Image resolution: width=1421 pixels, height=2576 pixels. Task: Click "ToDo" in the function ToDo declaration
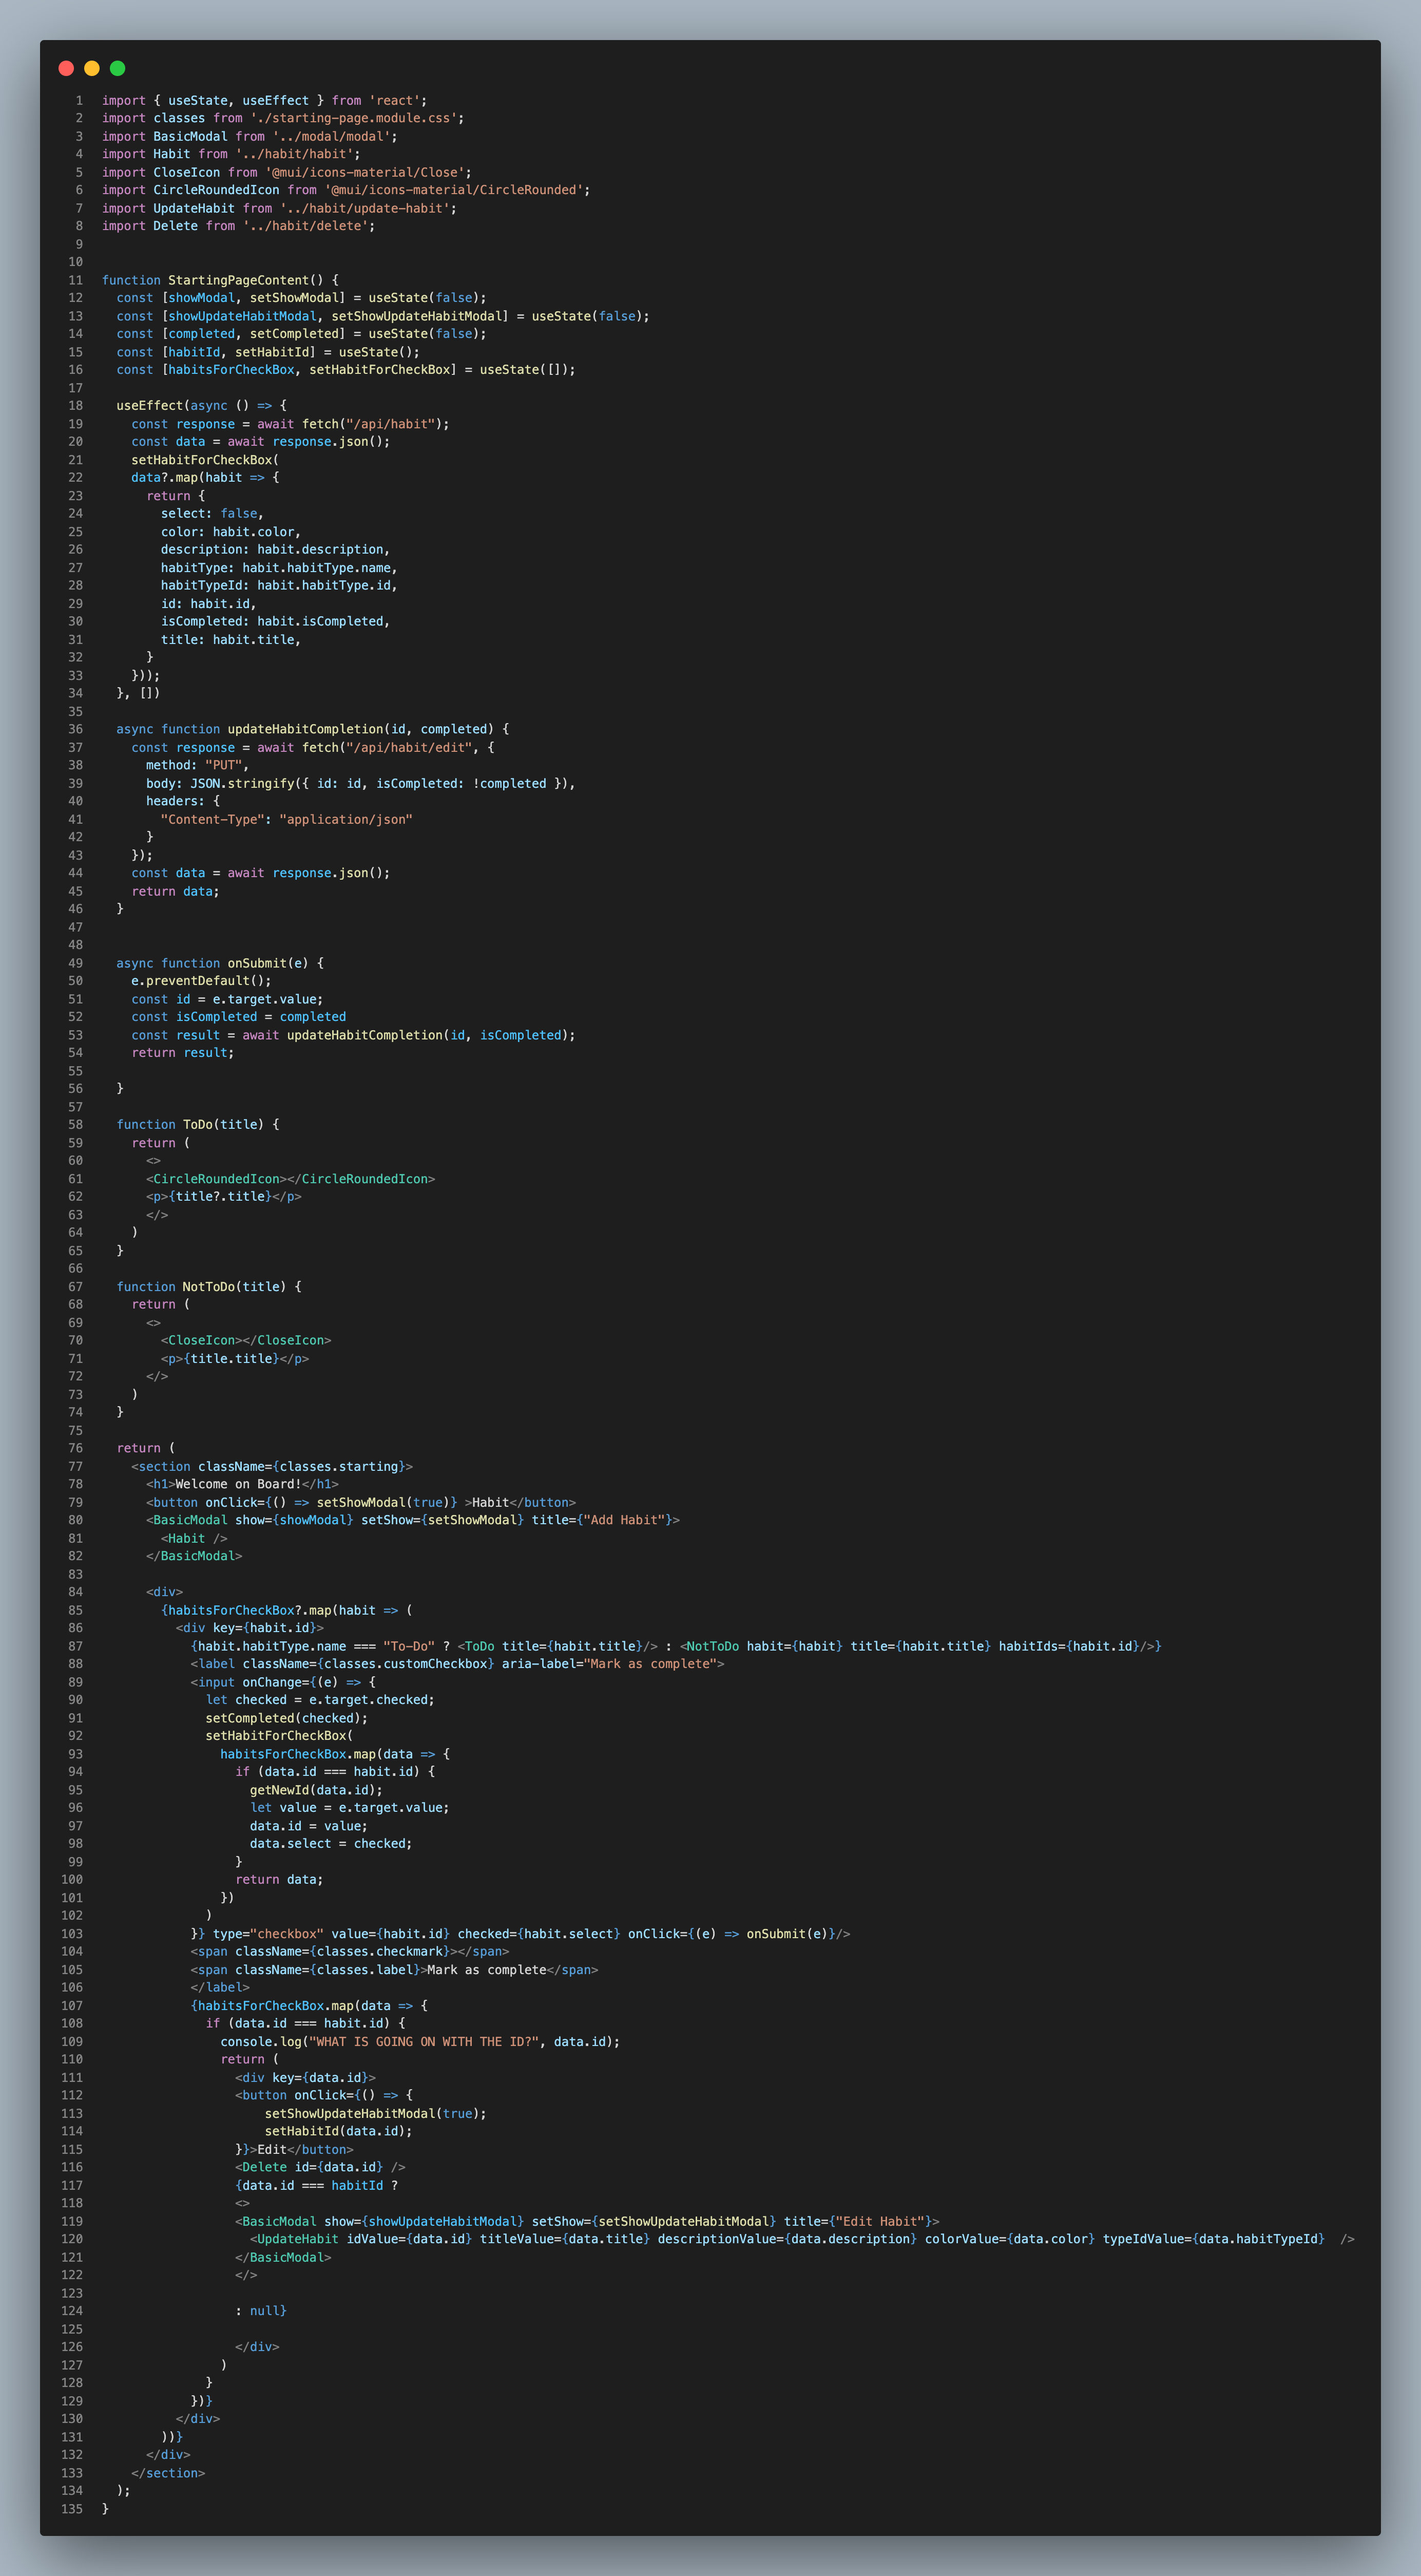[x=198, y=1126]
